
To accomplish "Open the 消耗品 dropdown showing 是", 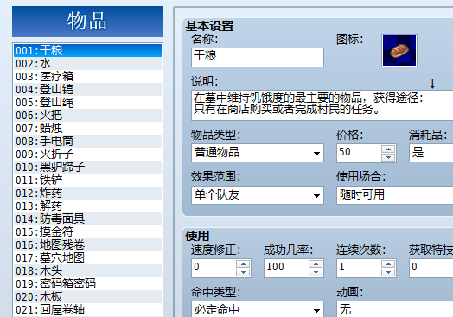I will 431,153.
